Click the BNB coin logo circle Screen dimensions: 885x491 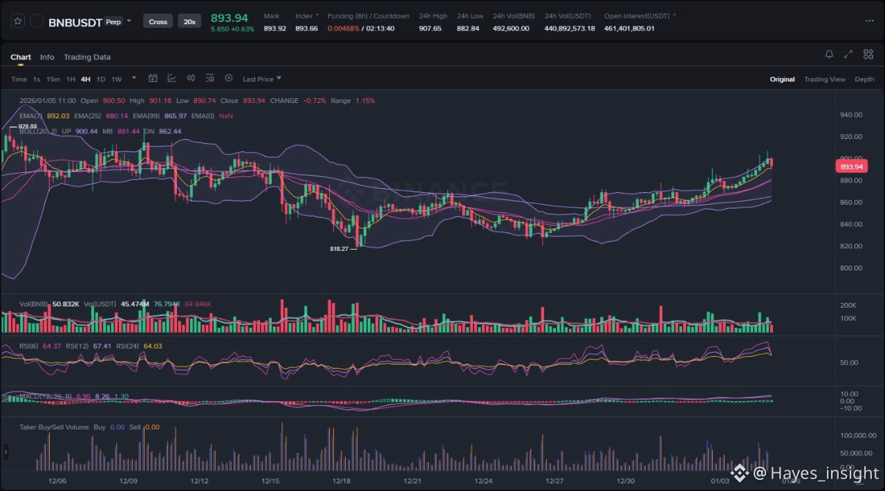point(37,21)
